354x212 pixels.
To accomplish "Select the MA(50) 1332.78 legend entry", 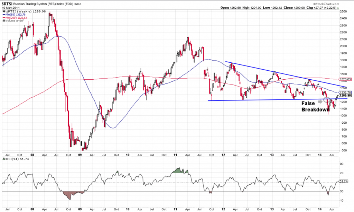I will (x=16, y=15).
